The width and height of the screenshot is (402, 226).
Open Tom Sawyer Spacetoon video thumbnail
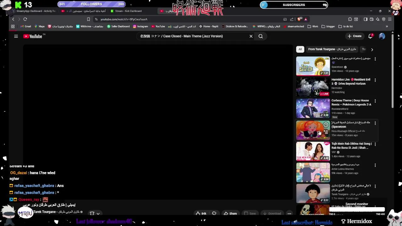(x=313, y=66)
